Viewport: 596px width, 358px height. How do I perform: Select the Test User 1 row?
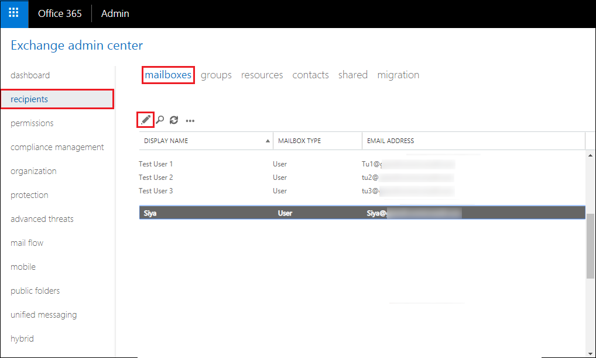click(x=362, y=164)
